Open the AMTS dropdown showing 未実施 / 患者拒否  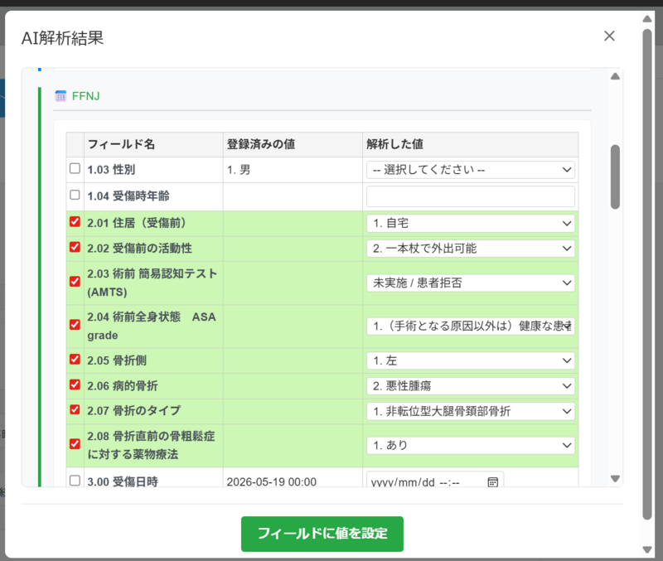tap(471, 283)
